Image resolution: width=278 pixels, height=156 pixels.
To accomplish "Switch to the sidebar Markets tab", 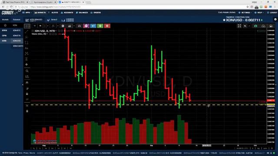I will point(5,19).
